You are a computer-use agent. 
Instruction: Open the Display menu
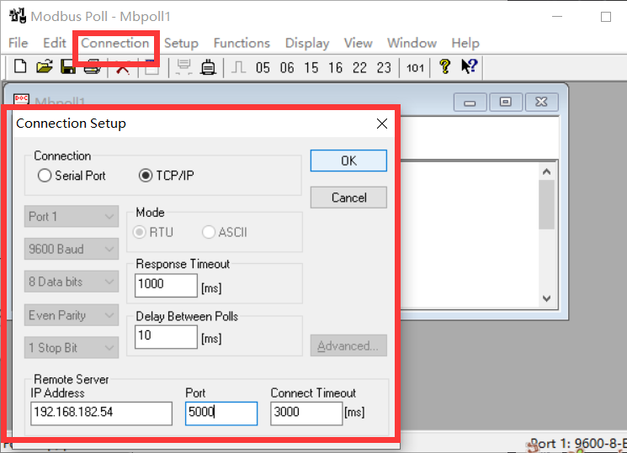pyautogui.click(x=307, y=43)
